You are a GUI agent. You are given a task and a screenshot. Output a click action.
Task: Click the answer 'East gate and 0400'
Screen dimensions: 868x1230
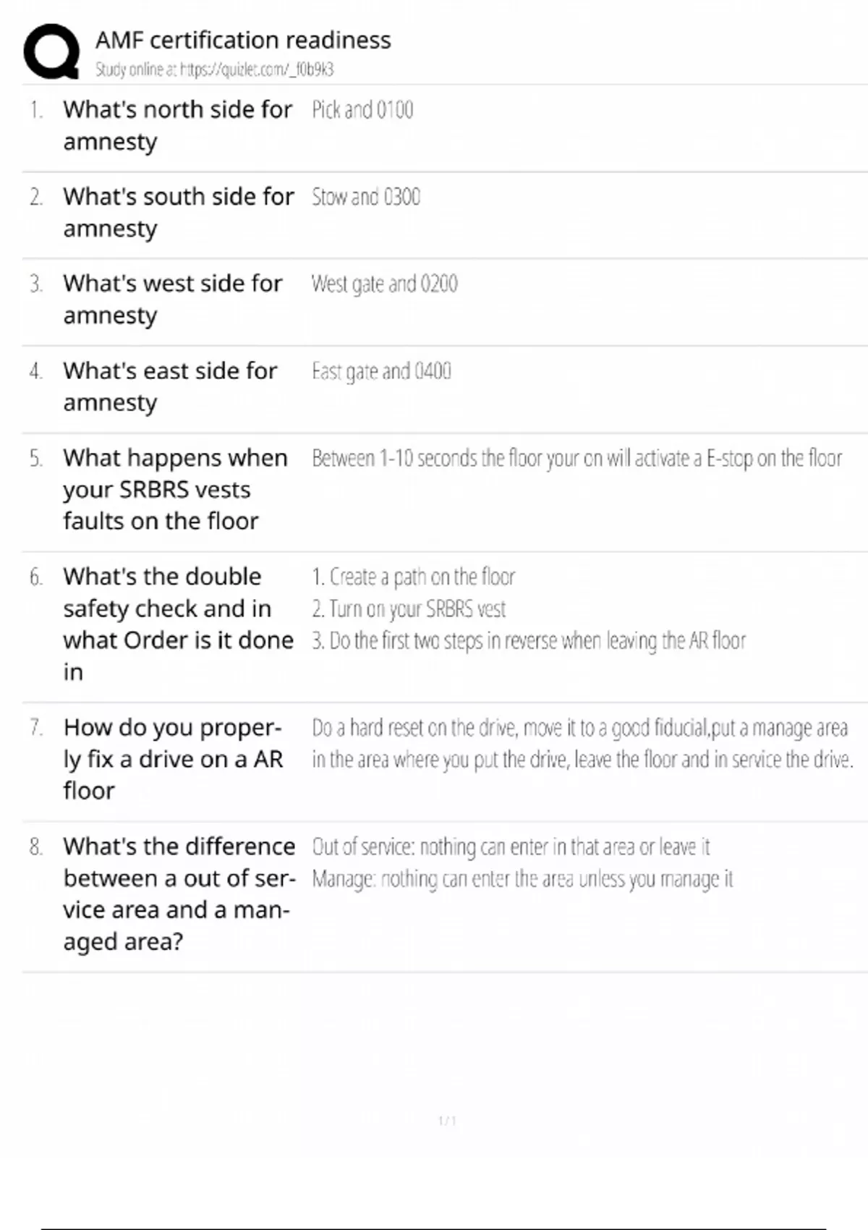click(x=381, y=371)
